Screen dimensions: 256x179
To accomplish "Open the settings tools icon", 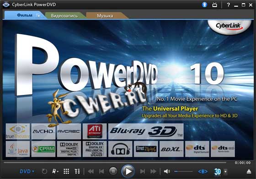I will pos(77,172).
